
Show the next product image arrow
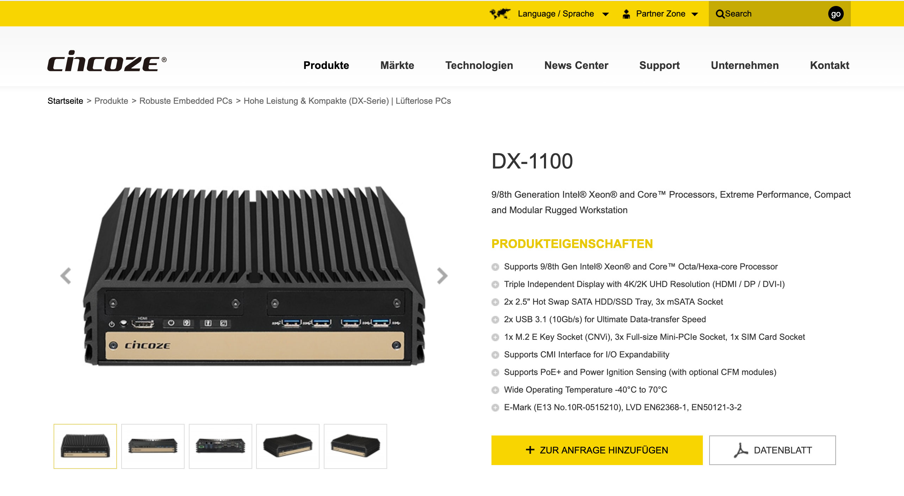(442, 276)
